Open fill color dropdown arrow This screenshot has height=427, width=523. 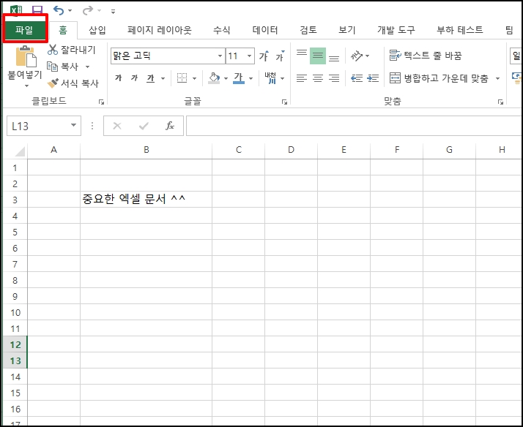[x=226, y=78]
